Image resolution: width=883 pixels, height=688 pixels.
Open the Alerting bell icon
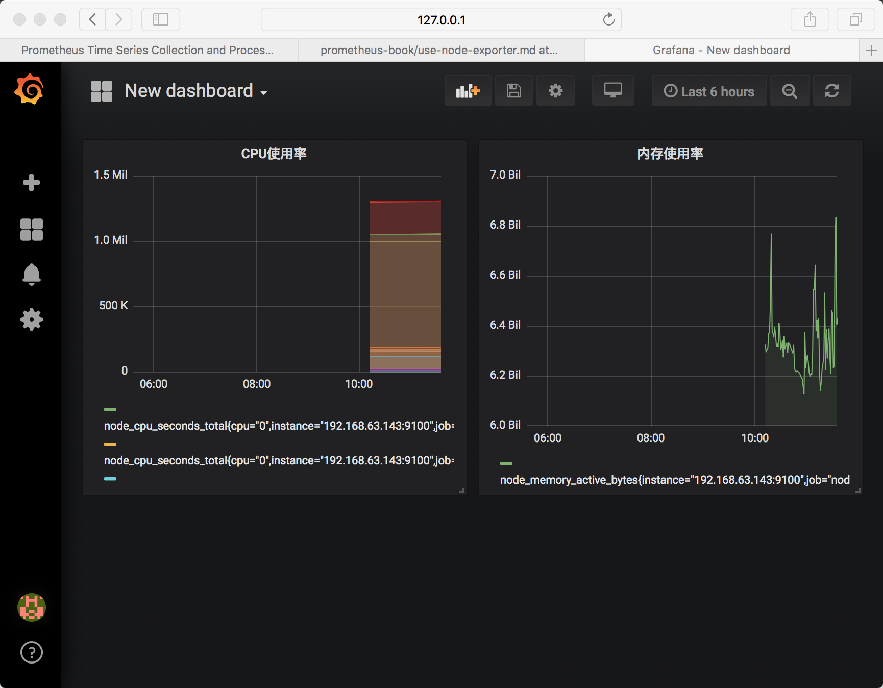tap(31, 275)
